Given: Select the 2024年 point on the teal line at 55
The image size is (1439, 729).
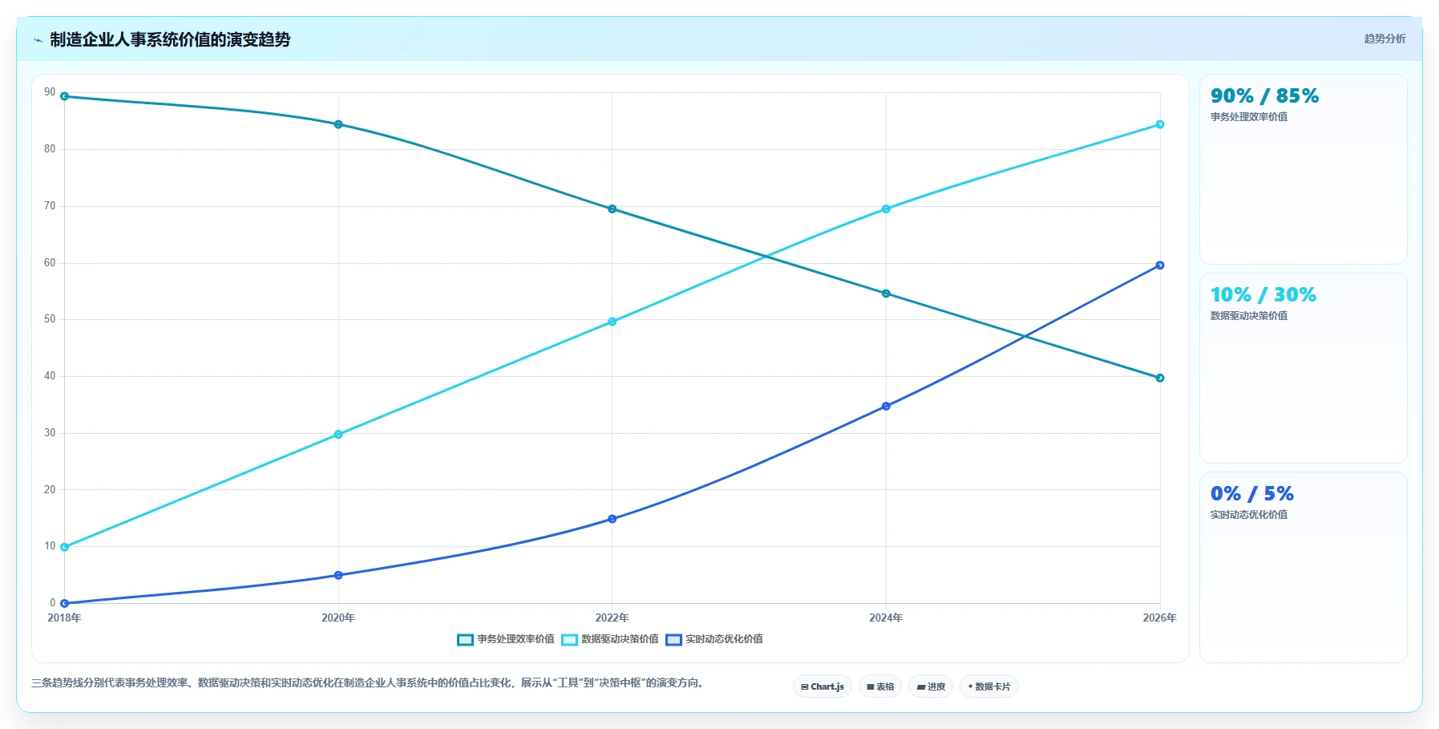Looking at the screenshot, I should (x=886, y=294).
